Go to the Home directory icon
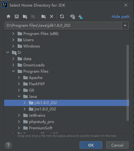The height and width of the screenshot is (151, 134). point(8,16)
